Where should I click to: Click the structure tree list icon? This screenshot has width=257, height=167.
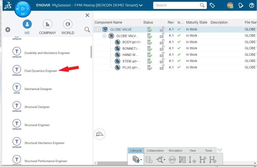point(182,159)
